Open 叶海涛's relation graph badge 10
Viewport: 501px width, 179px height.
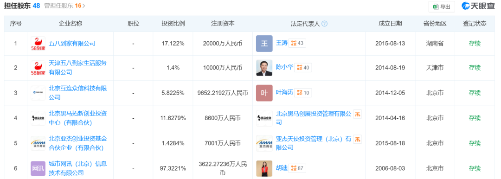pos(303,93)
